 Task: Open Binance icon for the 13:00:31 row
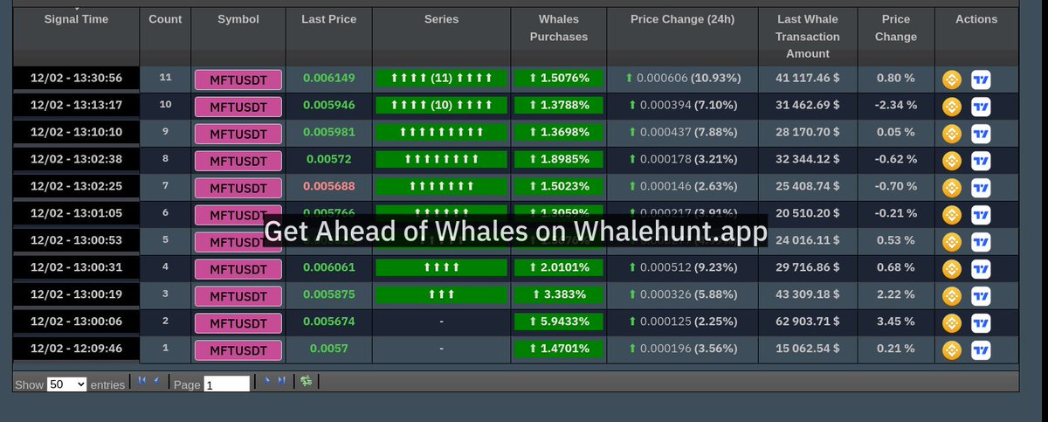[952, 269]
